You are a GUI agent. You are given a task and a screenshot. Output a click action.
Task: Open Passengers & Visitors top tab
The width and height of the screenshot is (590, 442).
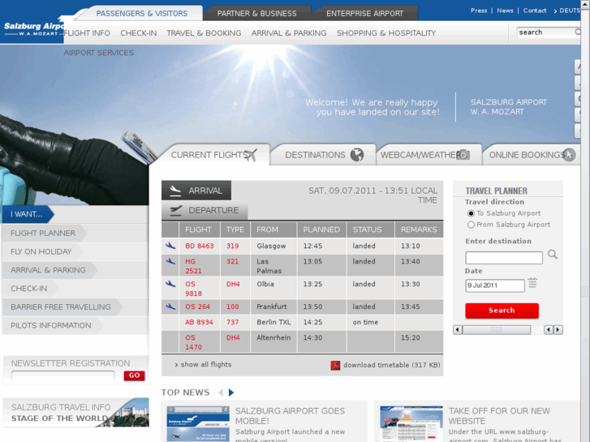point(142,14)
